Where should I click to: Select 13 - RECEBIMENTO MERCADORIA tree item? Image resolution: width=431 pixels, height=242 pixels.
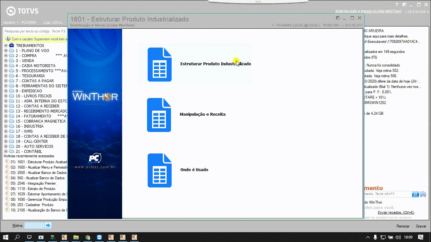click(x=42, y=111)
